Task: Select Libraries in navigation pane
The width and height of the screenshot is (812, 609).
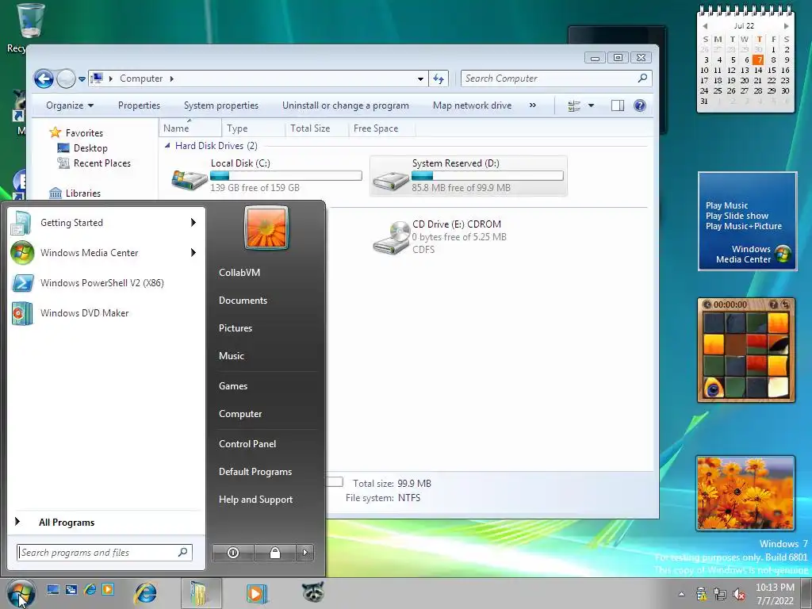Action: [x=75, y=193]
